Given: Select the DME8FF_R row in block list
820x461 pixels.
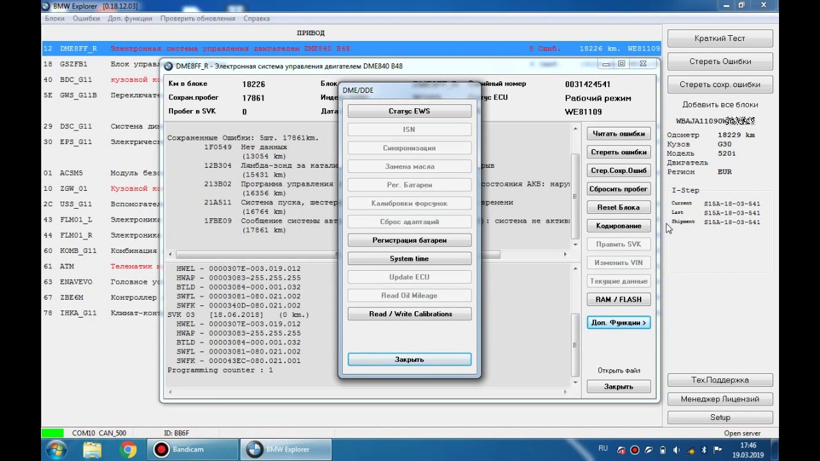Looking at the screenshot, I should 351,49.
